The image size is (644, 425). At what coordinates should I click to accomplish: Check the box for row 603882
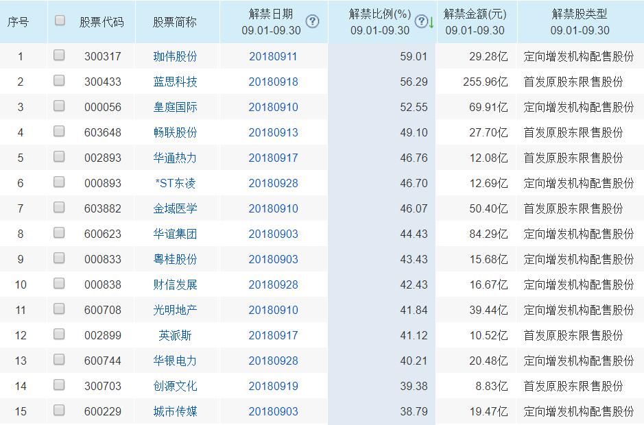[x=59, y=208]
